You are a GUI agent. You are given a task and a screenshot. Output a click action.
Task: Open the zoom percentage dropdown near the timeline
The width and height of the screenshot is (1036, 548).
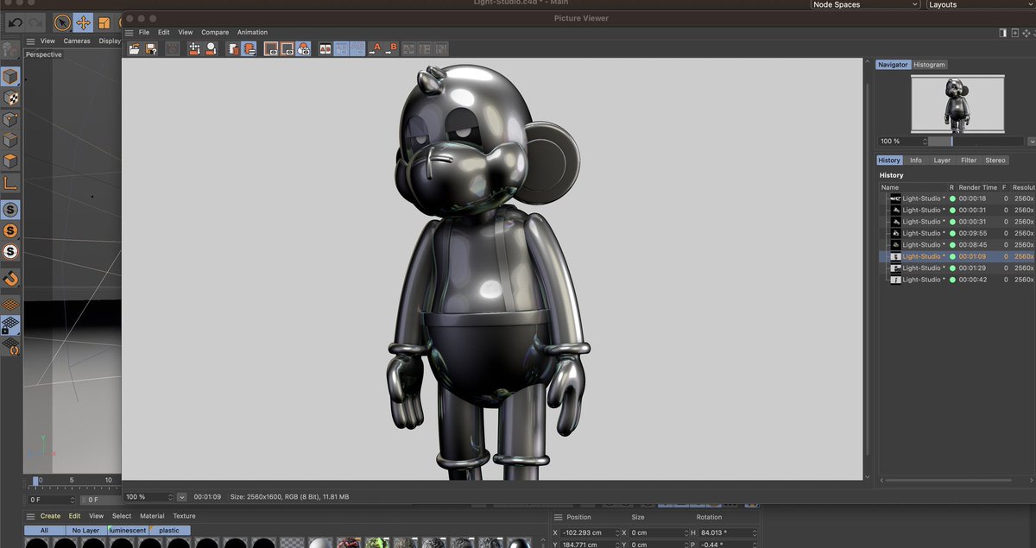181,496
